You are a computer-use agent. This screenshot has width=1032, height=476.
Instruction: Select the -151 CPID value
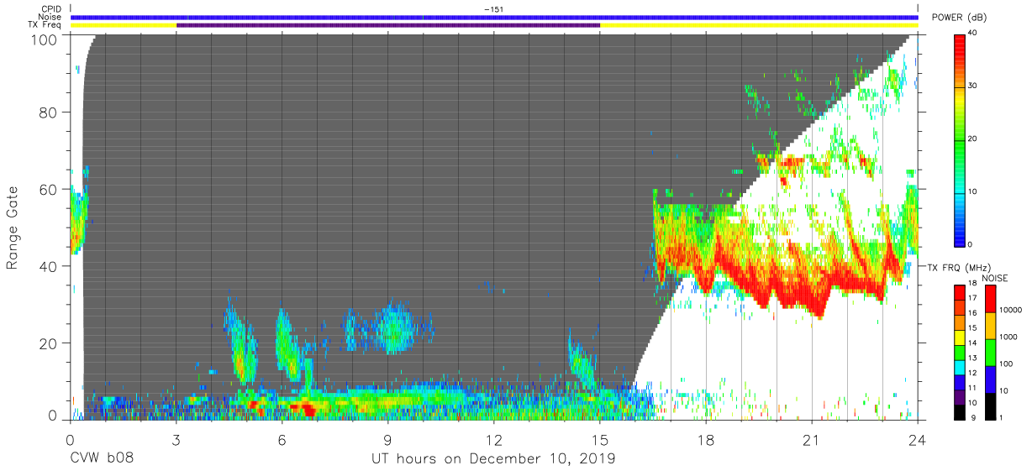pyautogui.click(x=494, y=9)
